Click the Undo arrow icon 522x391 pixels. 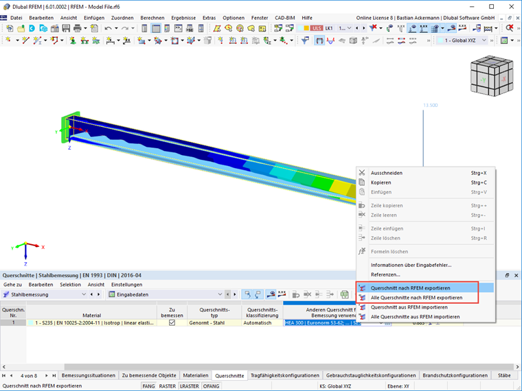coord(108,29)
